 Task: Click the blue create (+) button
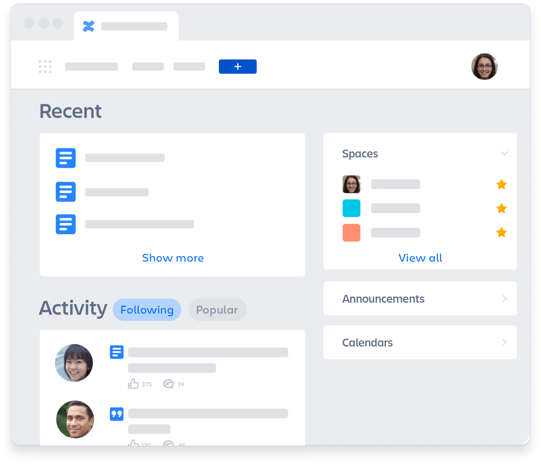coord(237,67)
